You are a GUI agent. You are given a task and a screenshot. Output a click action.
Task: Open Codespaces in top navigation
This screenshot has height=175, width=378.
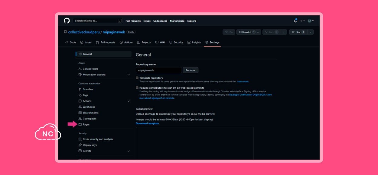(x=160, y=21)
